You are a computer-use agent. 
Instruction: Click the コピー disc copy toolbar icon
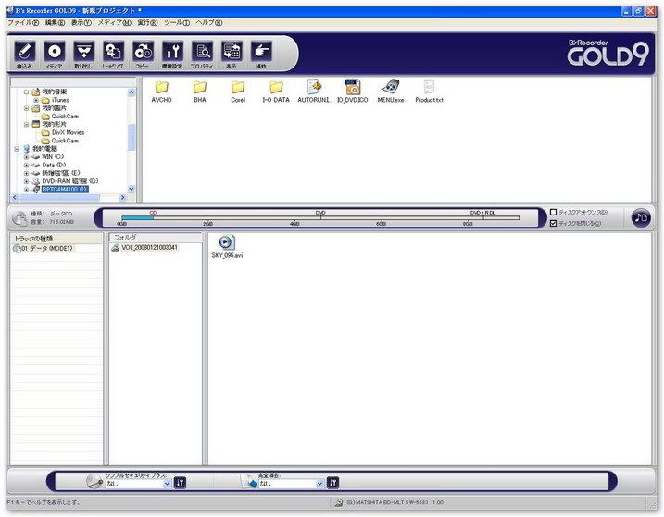[144, 52]
